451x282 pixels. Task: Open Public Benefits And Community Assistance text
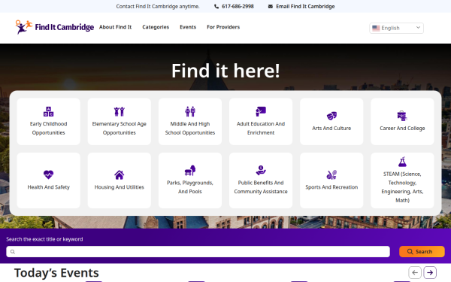coord(261,187)
